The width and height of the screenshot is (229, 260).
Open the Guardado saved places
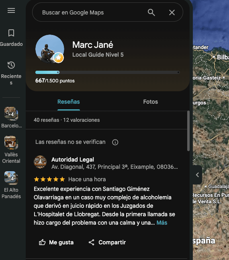(11, 38)
